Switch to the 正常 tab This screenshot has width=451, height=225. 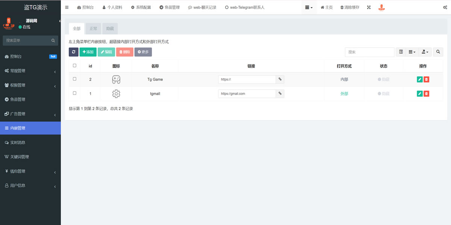click(93, 28)
